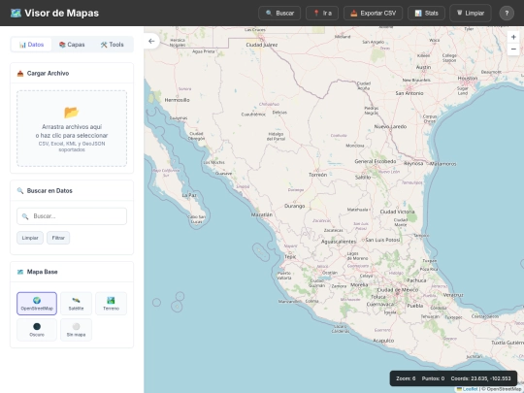Select the Sin mapa base map option

pos(76,330)
